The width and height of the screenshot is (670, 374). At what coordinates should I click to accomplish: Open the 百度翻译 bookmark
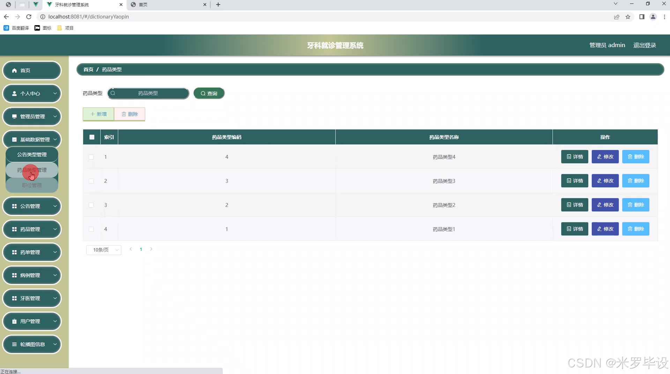pos(16,28)
